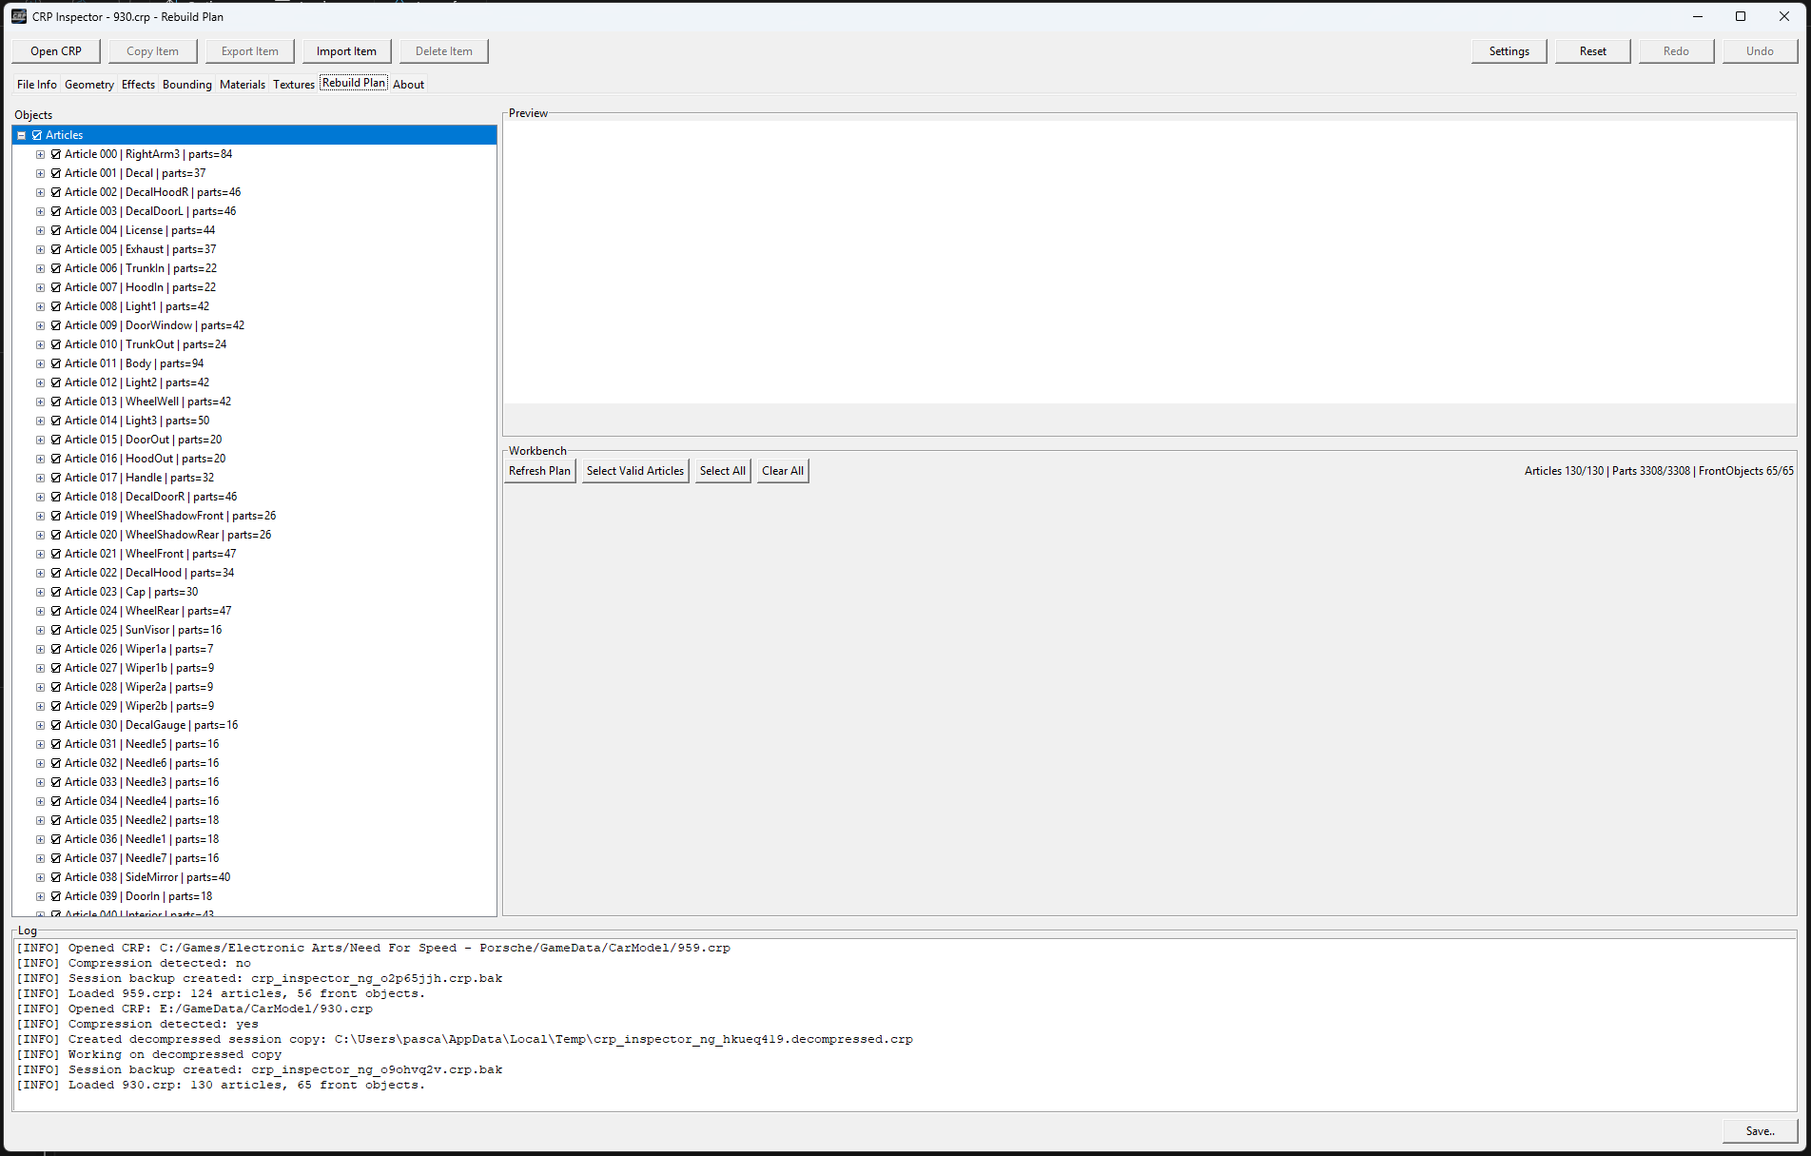Expand Article 011 Body node
1811x1156 pixels.
coord(40,363)
